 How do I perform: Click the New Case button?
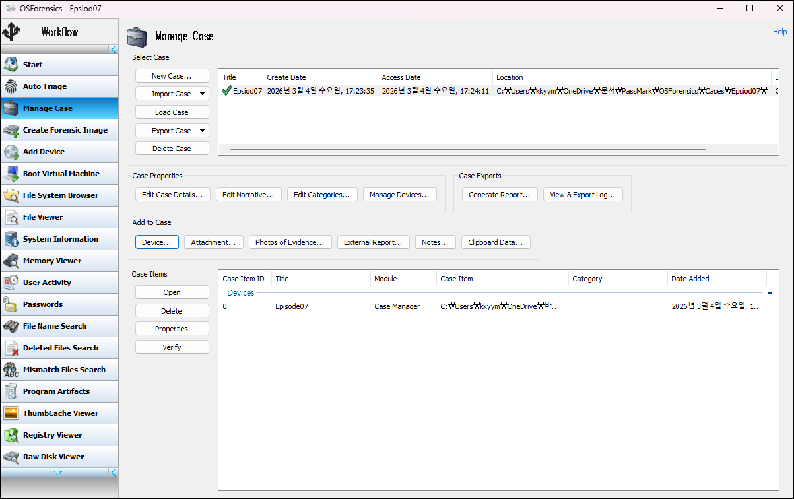point(172,76)
